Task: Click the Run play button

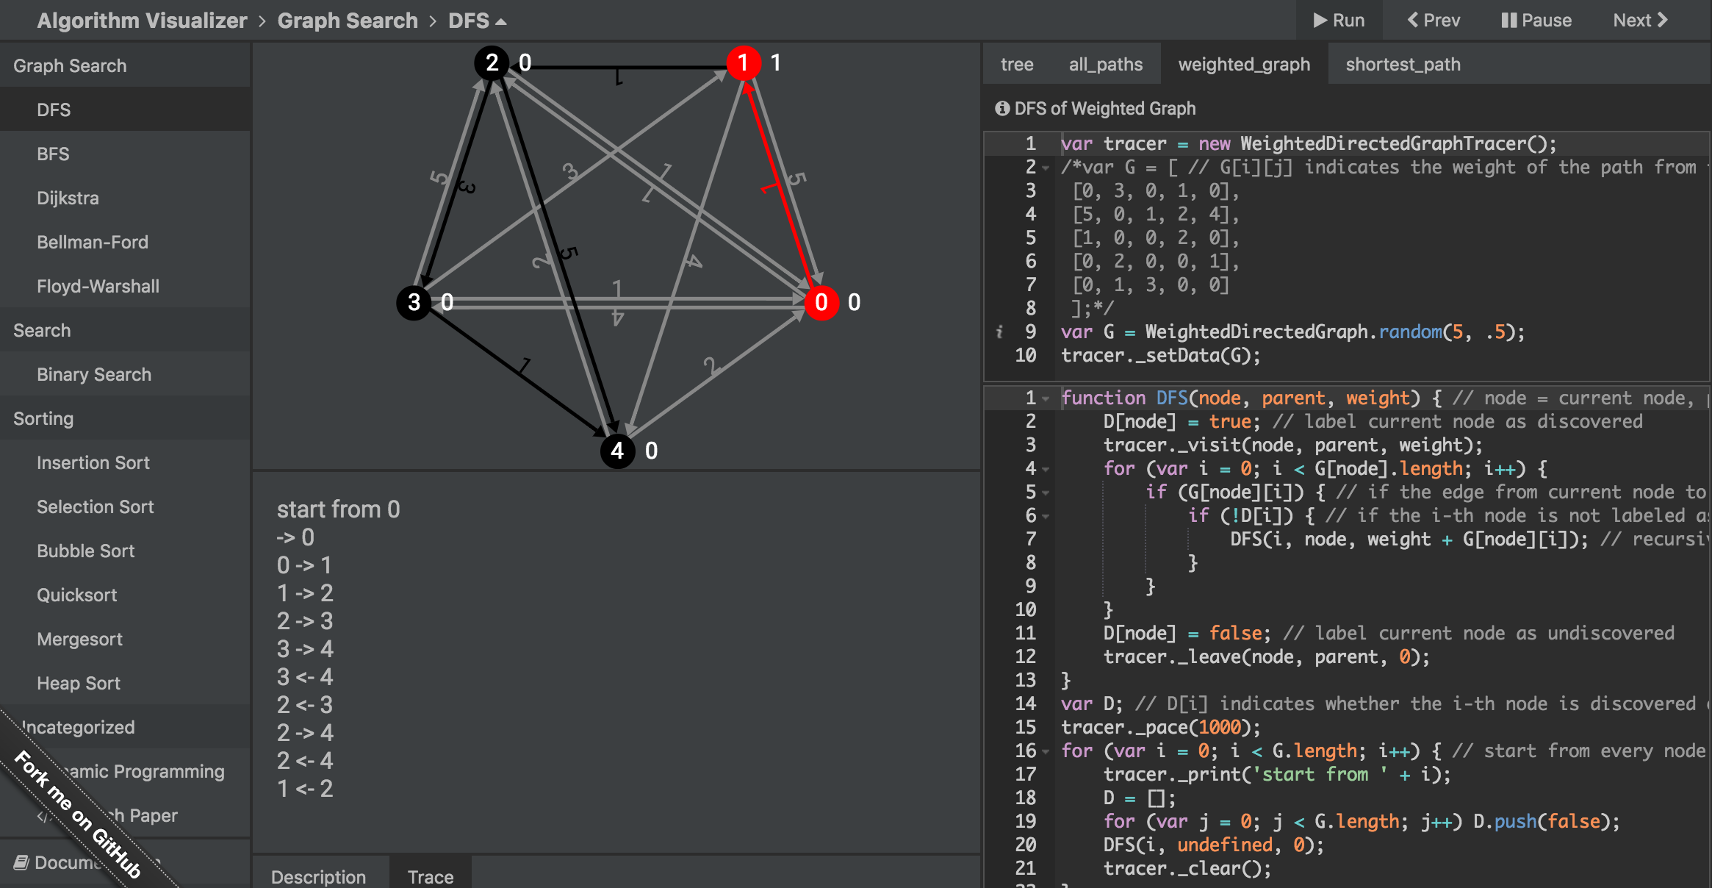Action: (1339, 21)
